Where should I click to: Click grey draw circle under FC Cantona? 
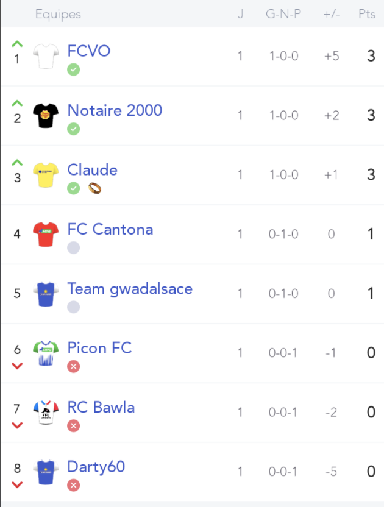pyautogui.click(x=73, y=247)
